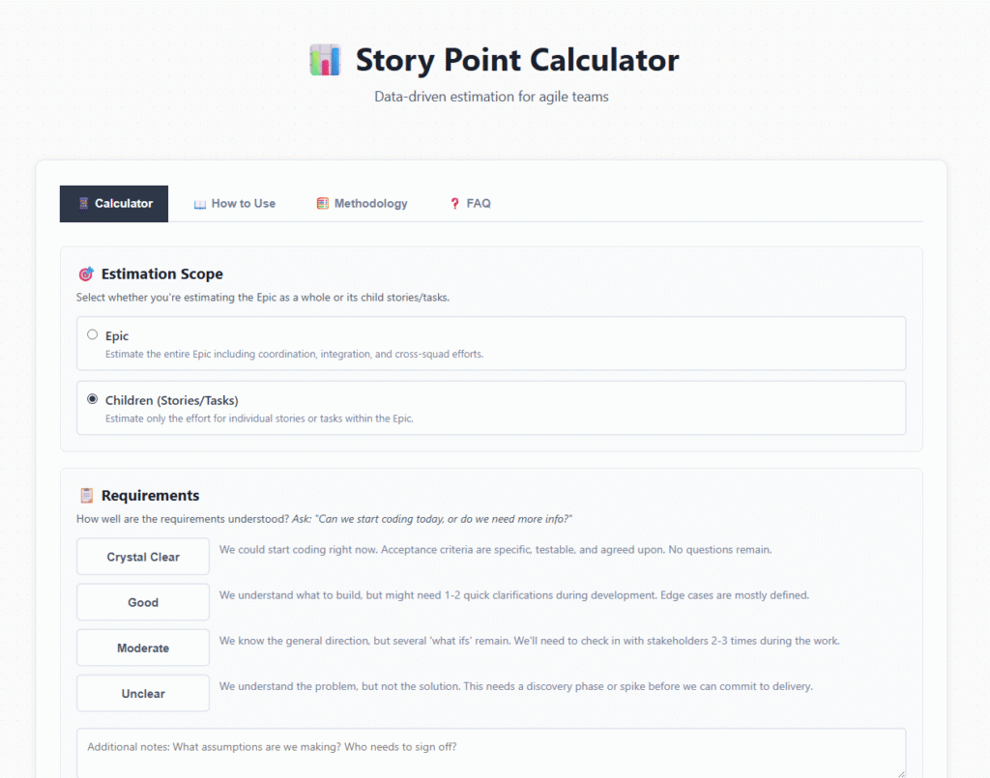Select the Good requirements level
The height and width of the screenshot is (778, 990).
(142, 601)
